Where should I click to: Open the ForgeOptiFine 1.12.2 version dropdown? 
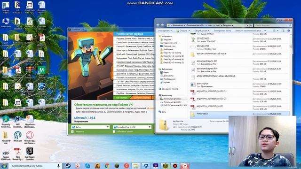[132, 127]
